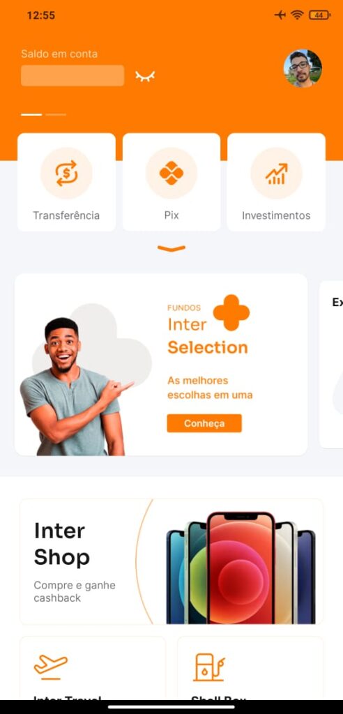The height and width of the screenshot is (714, 343).
Task: Tap the Shell Box fuel pump icon
Action: click(209, 667)
